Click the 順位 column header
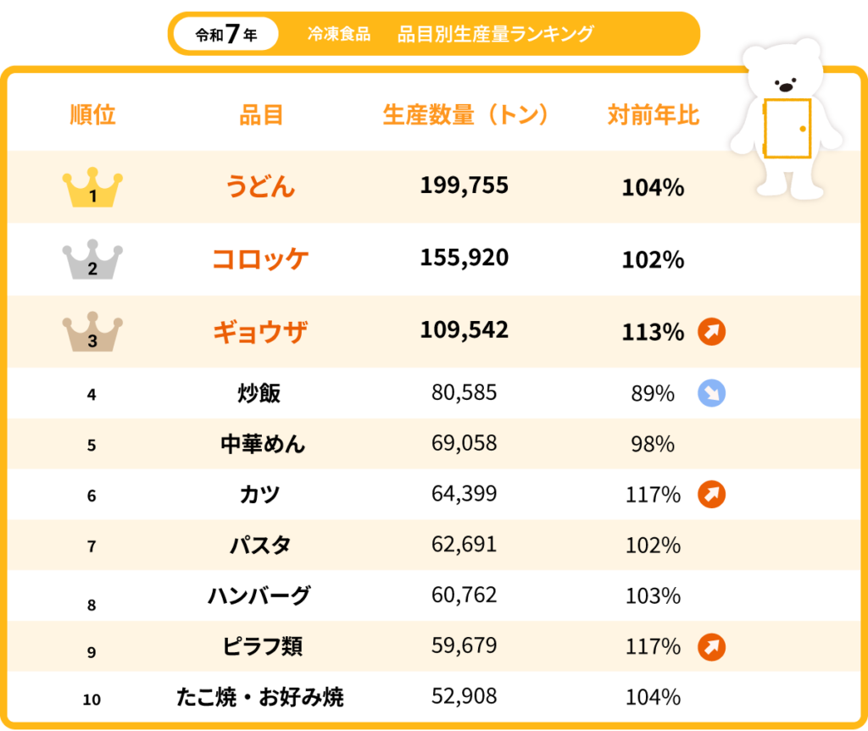The image size is (868, 731). click(x=92, y=115)
